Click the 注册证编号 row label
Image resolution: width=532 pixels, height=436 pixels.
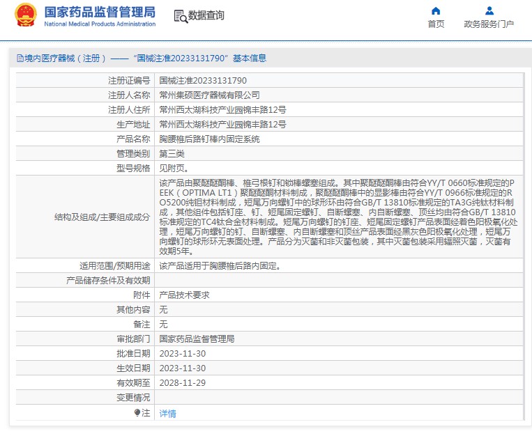[129, 81]
